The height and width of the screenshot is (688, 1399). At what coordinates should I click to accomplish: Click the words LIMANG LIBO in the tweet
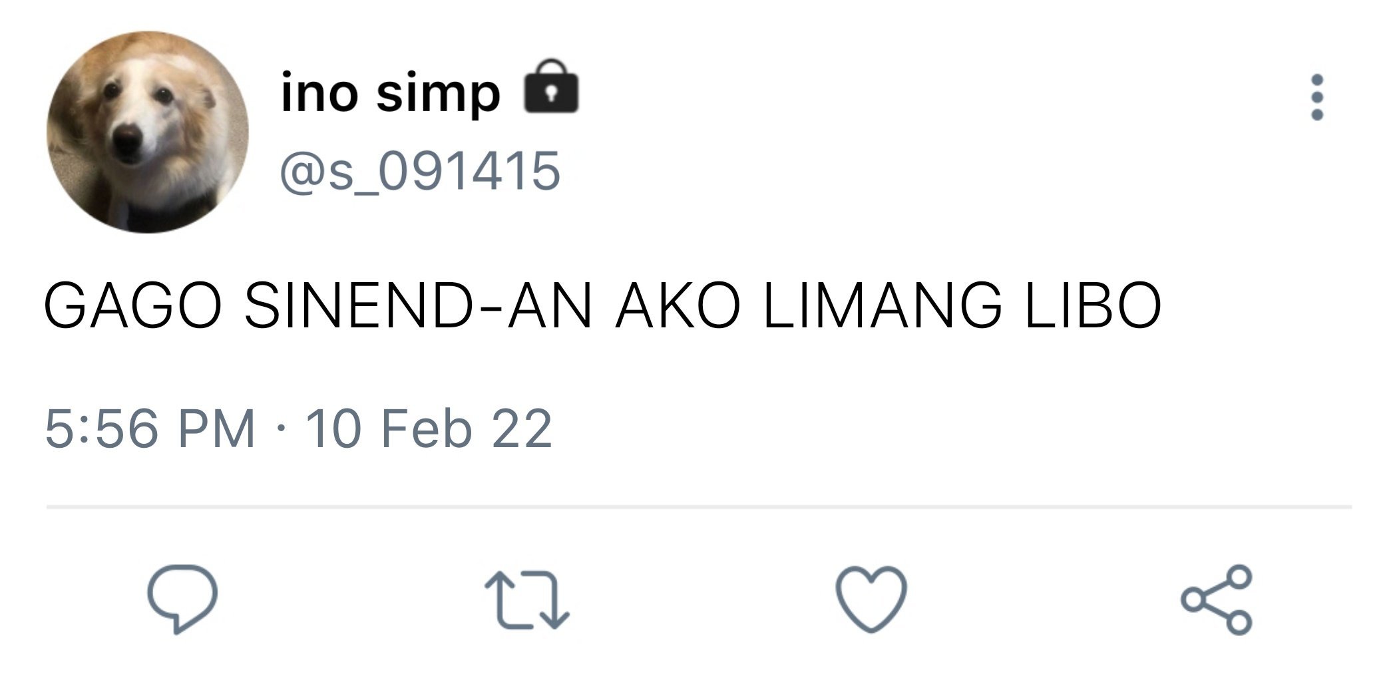tap(962, 306)
